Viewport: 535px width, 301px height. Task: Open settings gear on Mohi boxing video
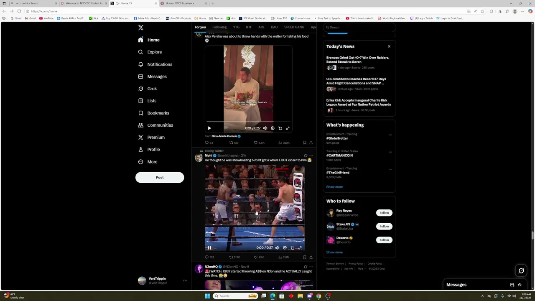pyautogui.click(x=285, y=247)
